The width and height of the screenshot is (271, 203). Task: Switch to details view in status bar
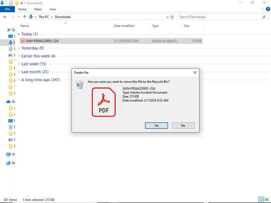[x=261, y=200]
